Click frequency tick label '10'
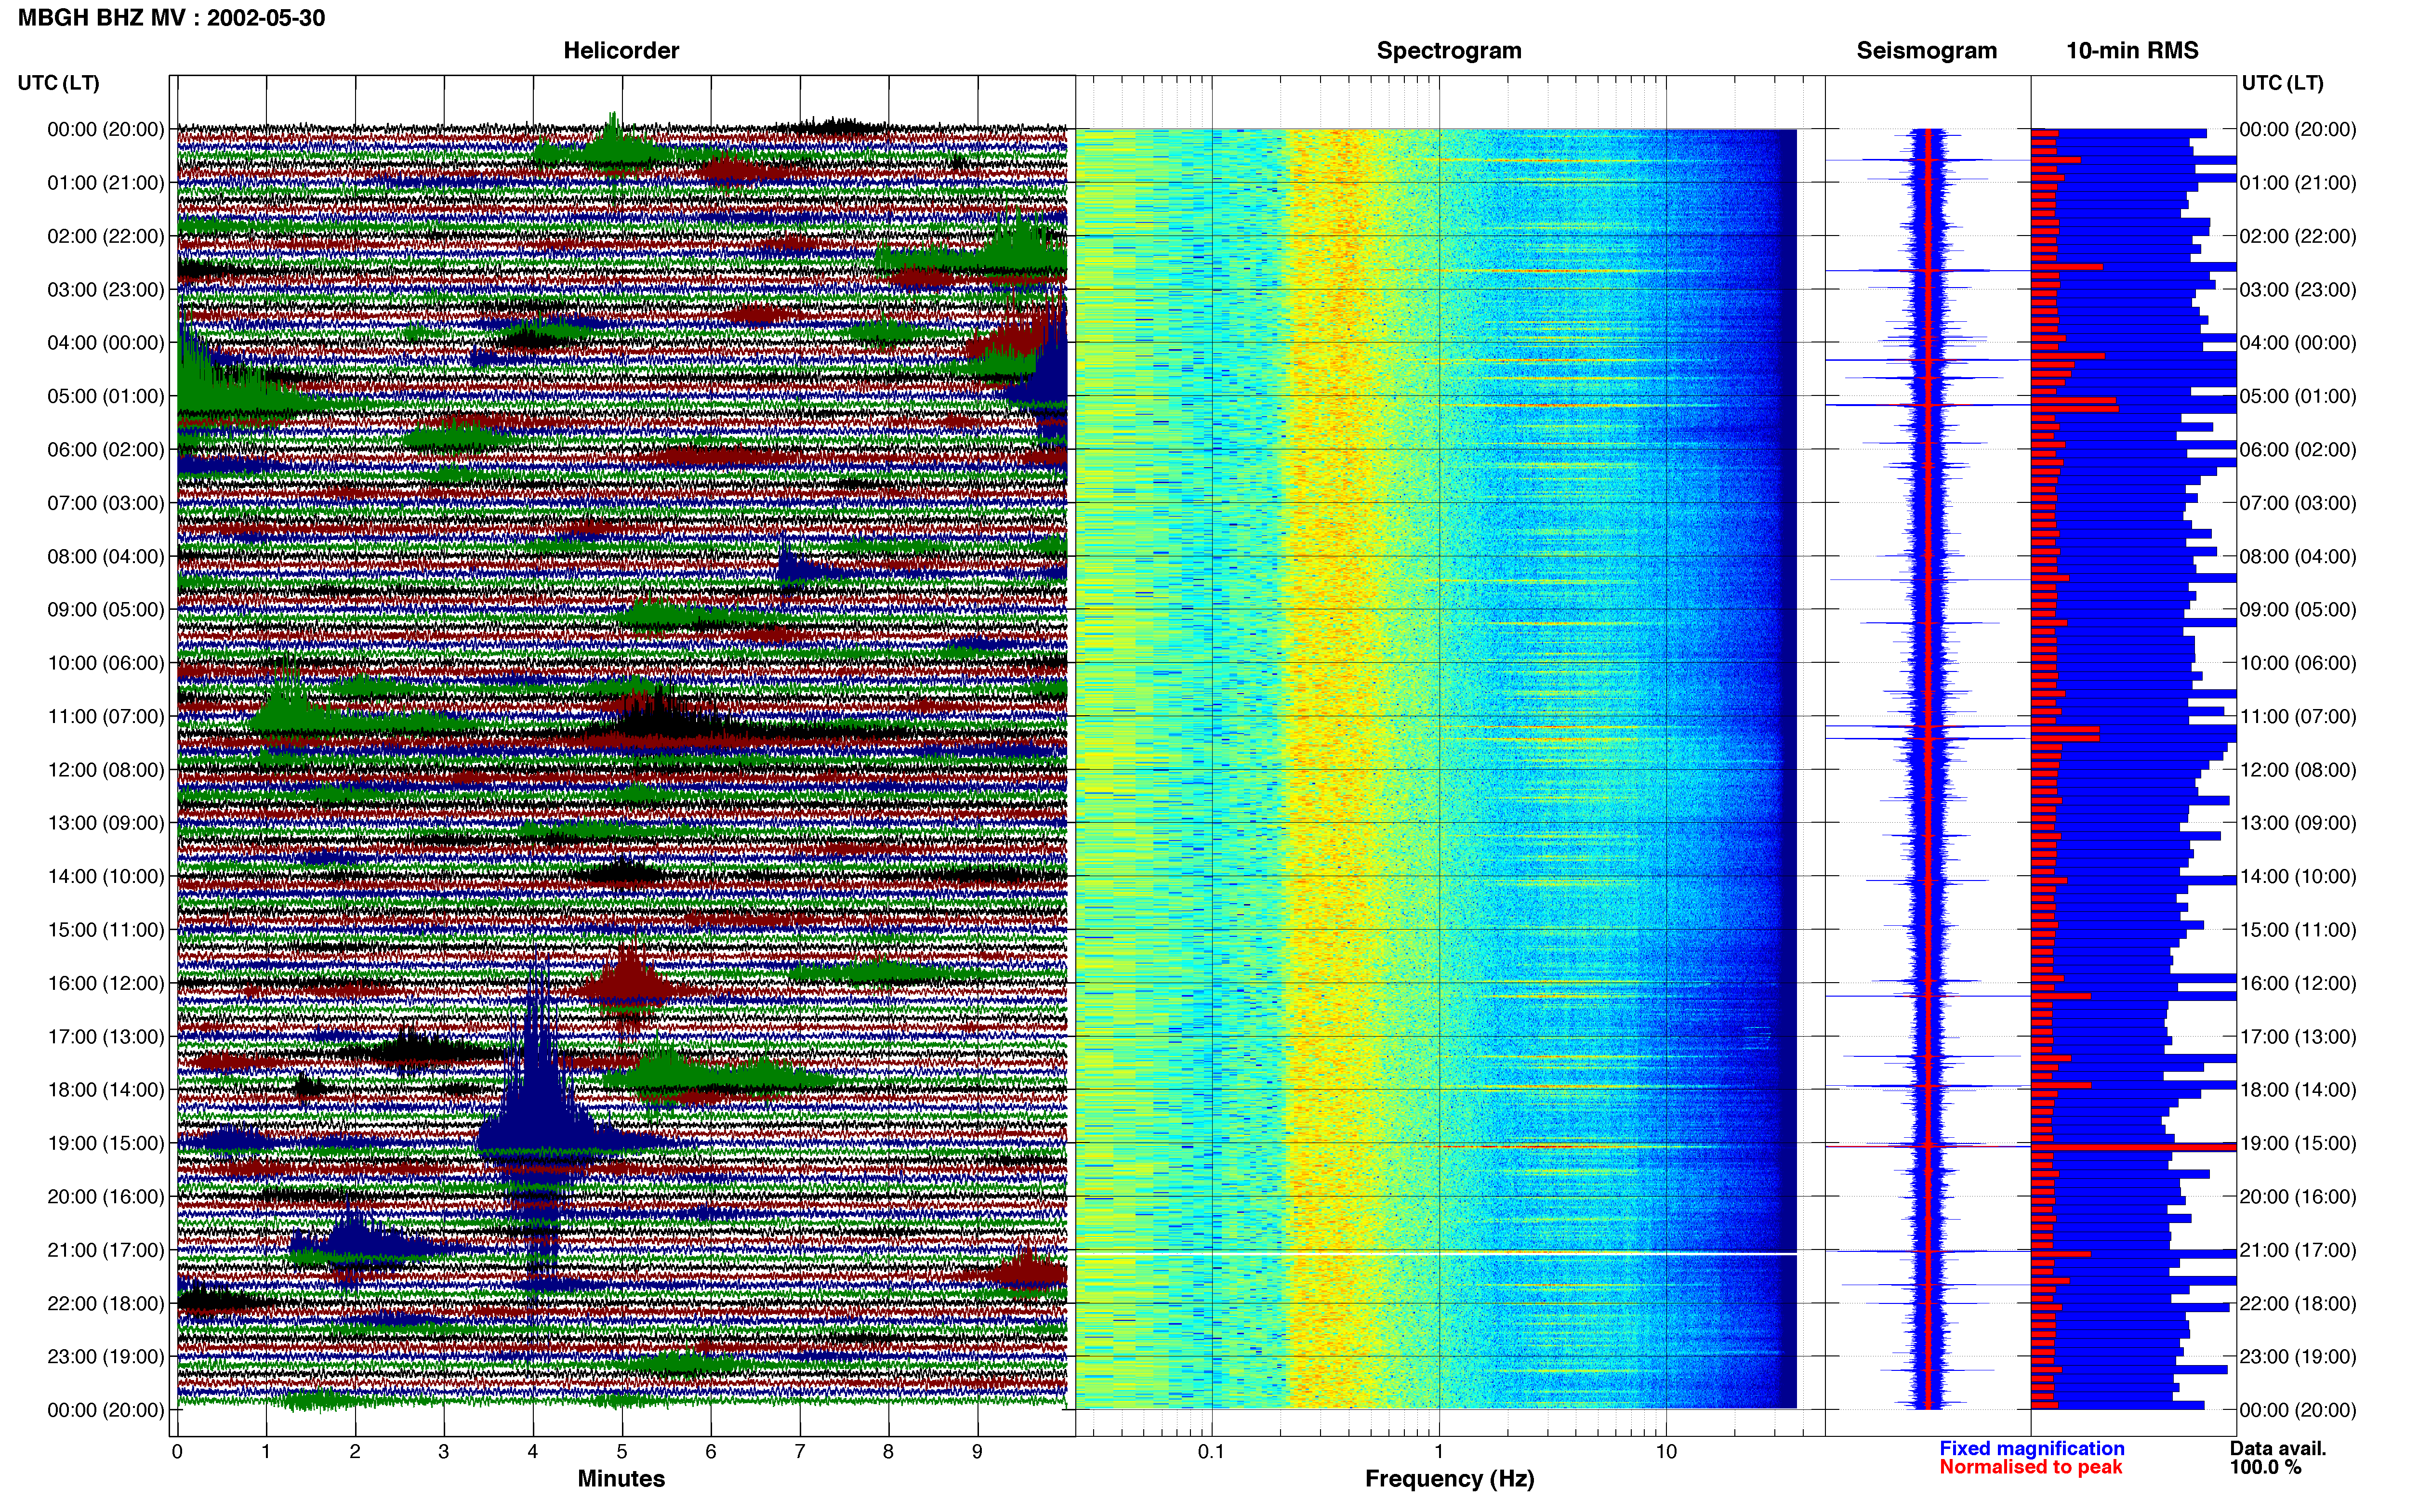Image resolution: width=2418 pixels, height=1512 pixels. coord(1666,1452)
